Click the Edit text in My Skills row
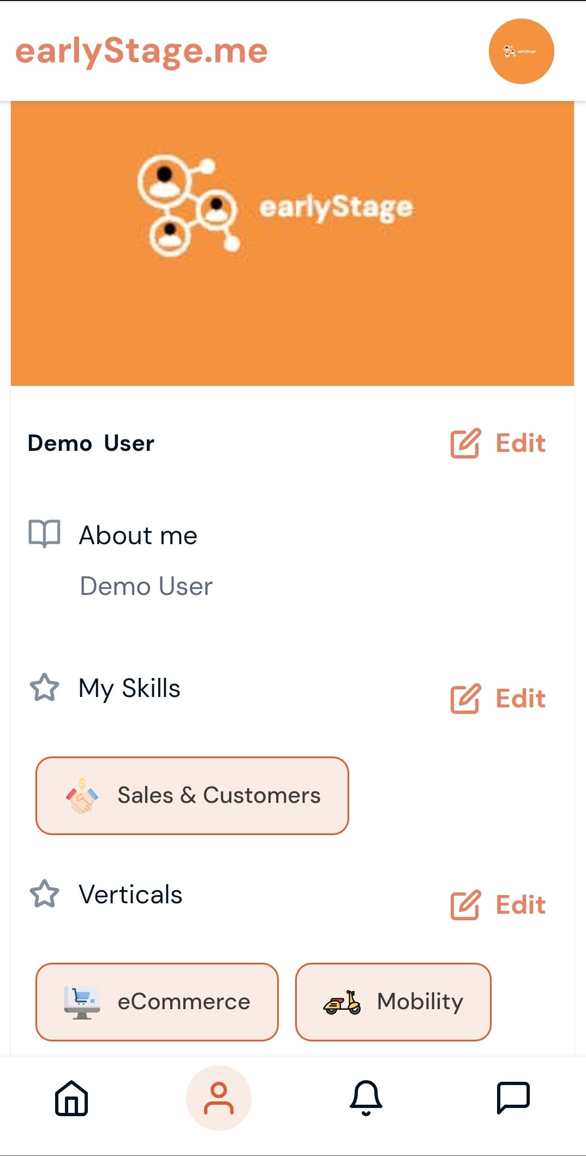Viewport: 586px width, 1156px height. (521, 699)
